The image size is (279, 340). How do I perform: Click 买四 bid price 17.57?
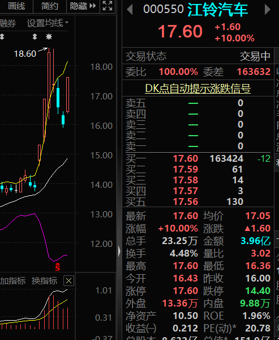[x=186, y=191]
